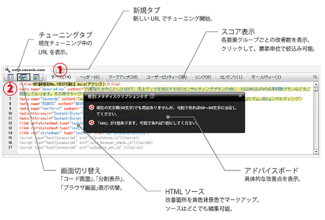The image size is (325, 220).
Task: Open the ヘッダー(6) score tab
Action: point(90,76)
